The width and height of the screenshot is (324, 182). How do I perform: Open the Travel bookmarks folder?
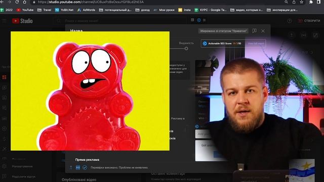coord(44,10)
